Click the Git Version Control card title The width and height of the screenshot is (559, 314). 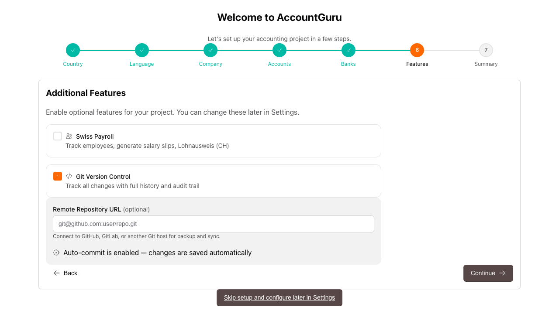pos(103,177)
